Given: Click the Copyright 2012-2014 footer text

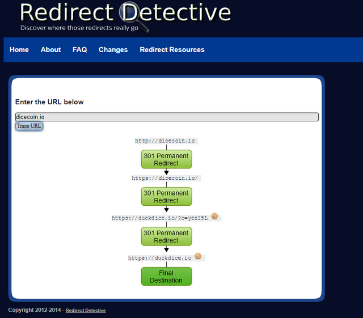Looking at the screenshot, I should coord(35,310).
